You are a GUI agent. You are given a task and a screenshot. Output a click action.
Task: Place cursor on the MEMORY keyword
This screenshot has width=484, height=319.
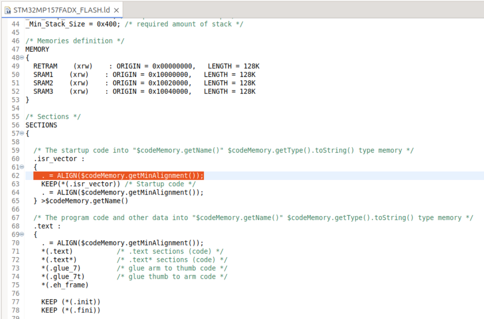pyautogui.click(x=37, y=49)
